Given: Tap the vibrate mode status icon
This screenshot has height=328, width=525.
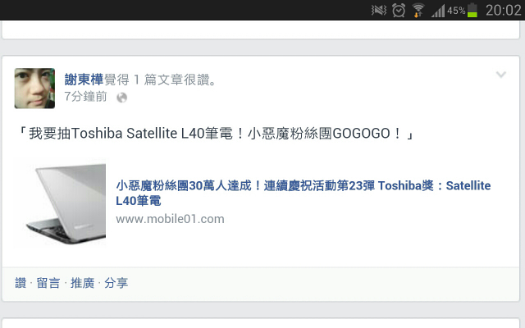Looking at the screenshot, I should [x=379, y=10].
